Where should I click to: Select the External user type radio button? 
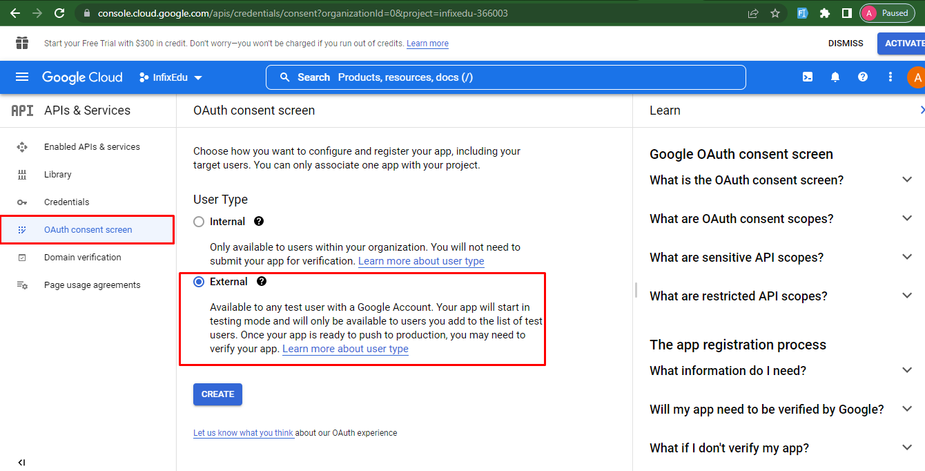199,282
